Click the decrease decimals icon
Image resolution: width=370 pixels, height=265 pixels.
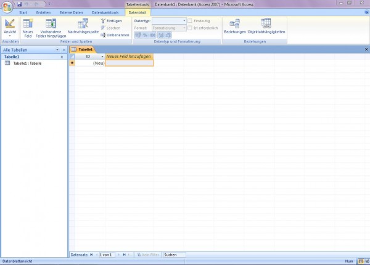tap(168, 35)
